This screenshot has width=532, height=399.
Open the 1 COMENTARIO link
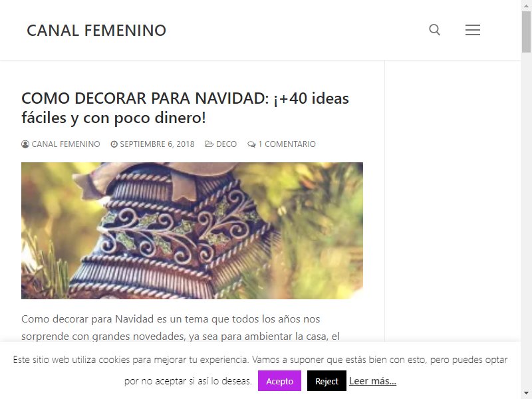(x=287, y=144)
